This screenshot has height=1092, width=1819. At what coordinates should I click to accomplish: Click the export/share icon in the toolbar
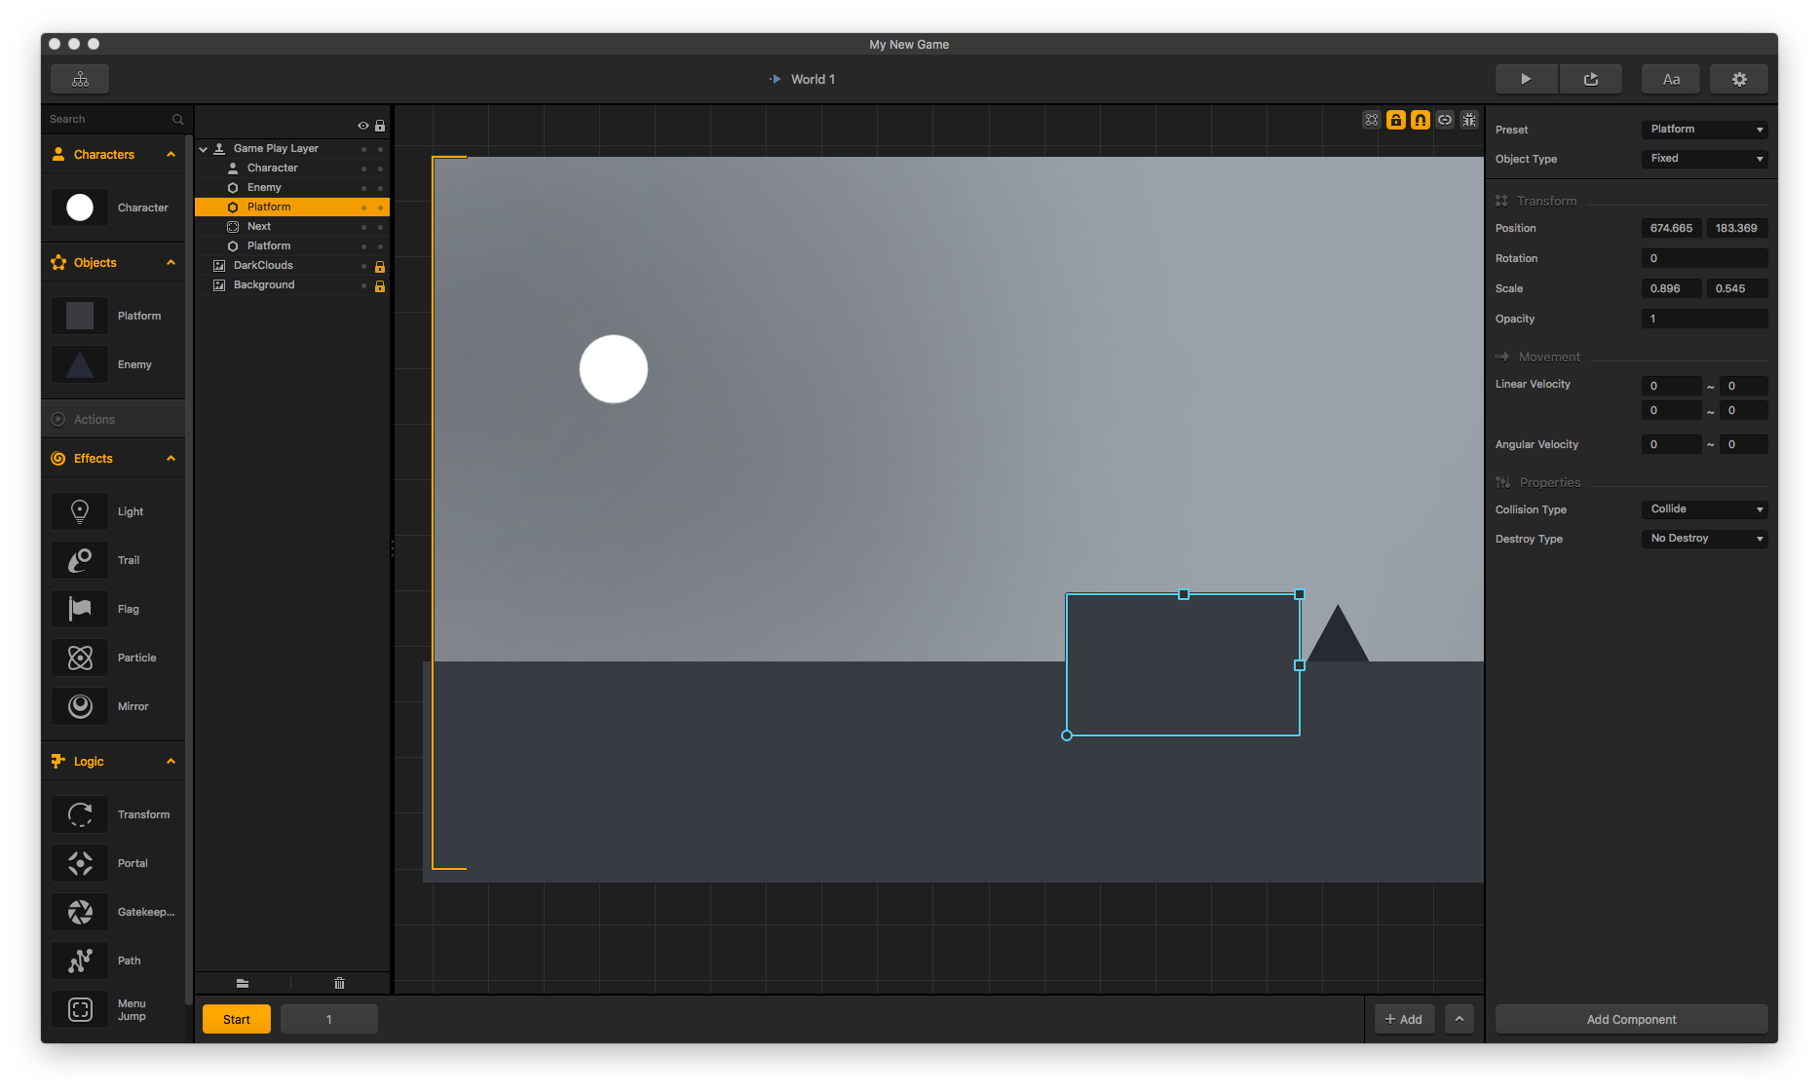1590,79
